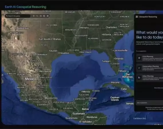Choose the Urban Planning suggestion
The height and width of the screenshot is (129, 163).
(150, 78)
